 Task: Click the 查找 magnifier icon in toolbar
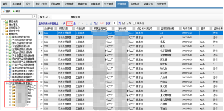[4, 11]
